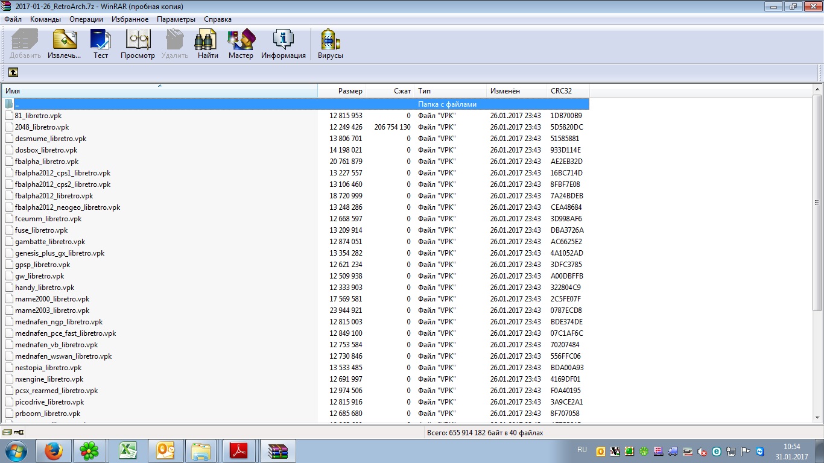This screenshot has width=824, height=463.
Task: Click CRC32 value 5D5820DC
Action: click(566, 127)
